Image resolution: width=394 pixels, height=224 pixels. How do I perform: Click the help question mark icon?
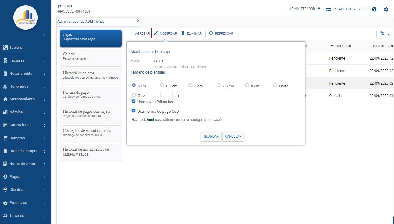pos(374,9)
